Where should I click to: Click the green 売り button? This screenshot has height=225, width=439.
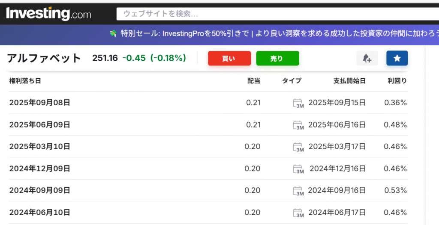[x=277, y=59]
